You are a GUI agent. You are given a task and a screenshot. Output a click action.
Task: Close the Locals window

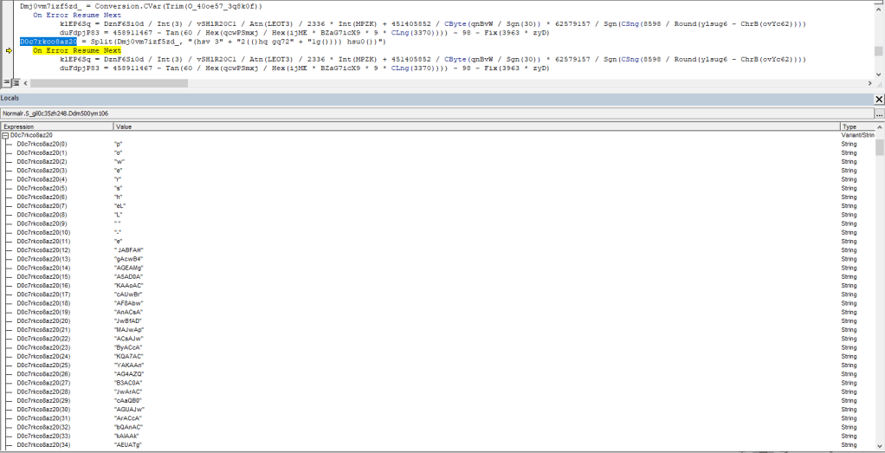pyautogui.click(x=878, y=100)
